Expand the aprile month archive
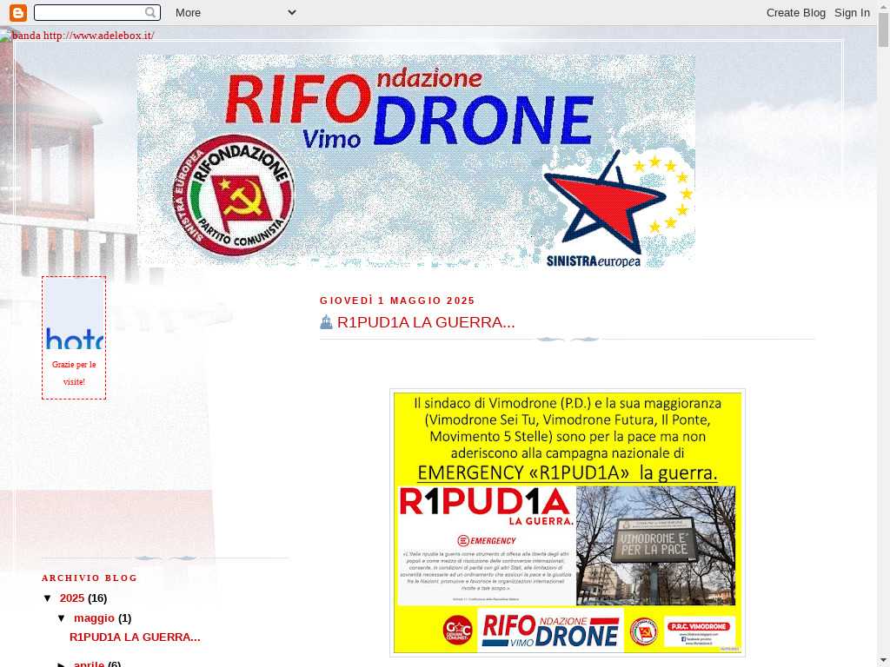 62,664
